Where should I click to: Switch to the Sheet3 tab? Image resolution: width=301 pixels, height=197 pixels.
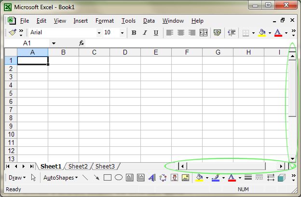105,167
